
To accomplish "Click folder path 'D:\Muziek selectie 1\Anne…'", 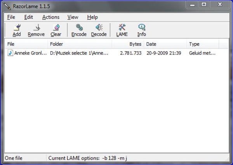I will tap(79, 53).
